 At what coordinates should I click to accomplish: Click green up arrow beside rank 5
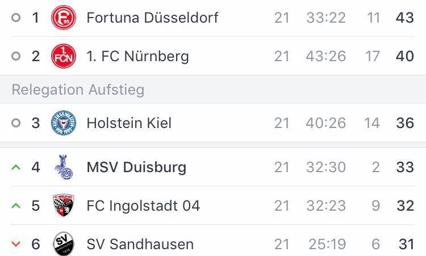(16, 206)
